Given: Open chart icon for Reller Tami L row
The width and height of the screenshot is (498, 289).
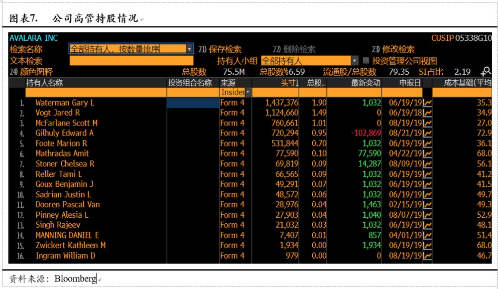Looking at the screenshot, I should point(427,174).
